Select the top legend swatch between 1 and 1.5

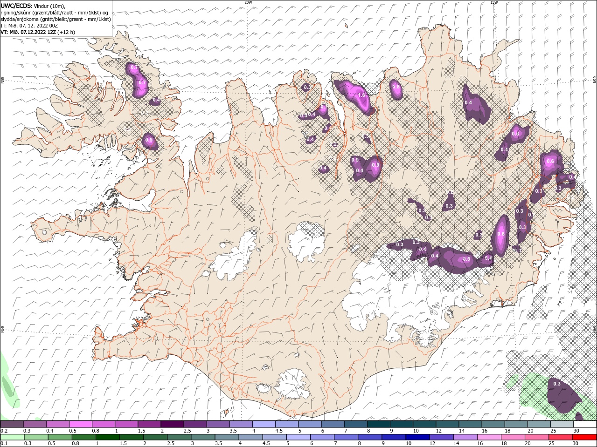(126, 424)
